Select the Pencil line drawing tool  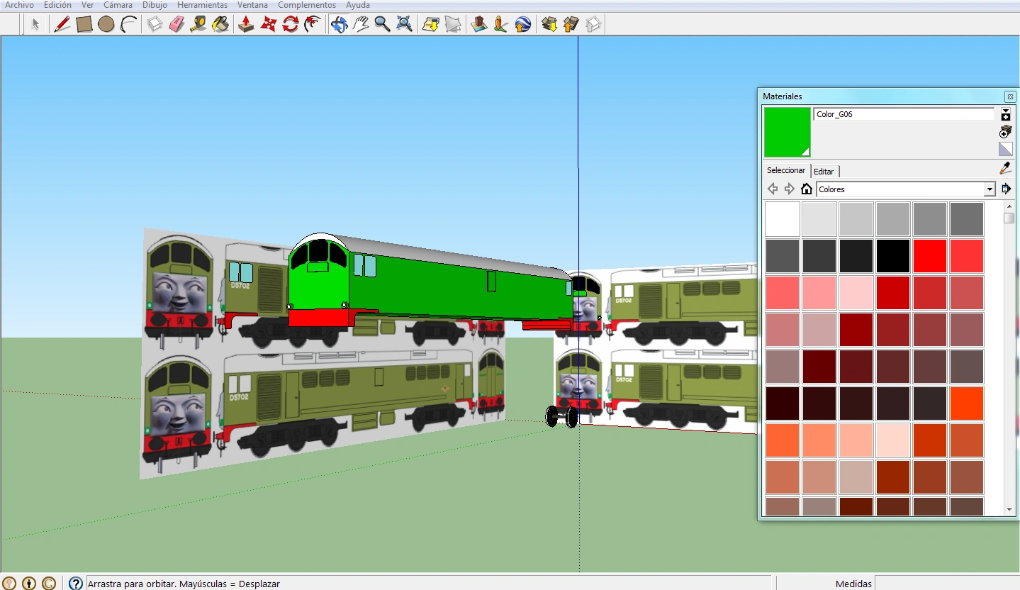click(x=62, y=23)
